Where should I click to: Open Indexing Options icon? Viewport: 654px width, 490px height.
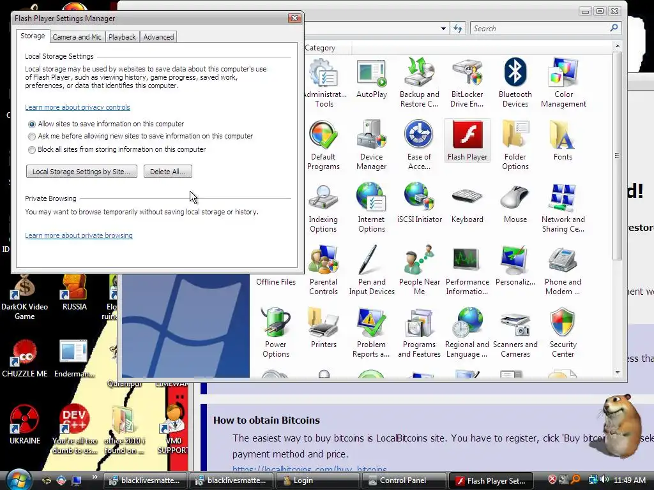[x=323, y=207]
